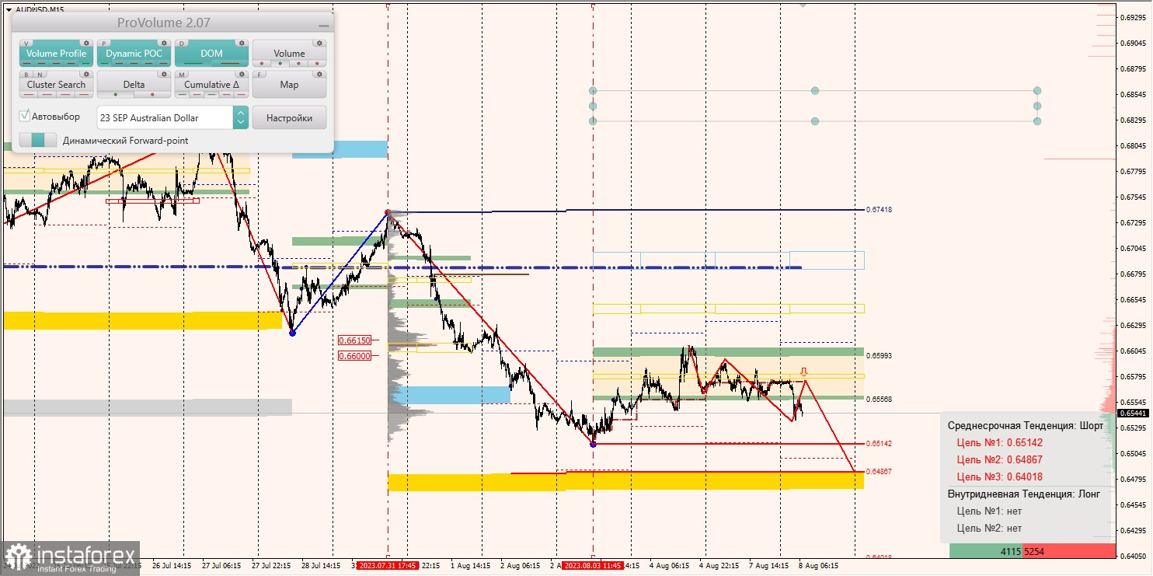Open the Настройки settings button

(x=289, y=117)
